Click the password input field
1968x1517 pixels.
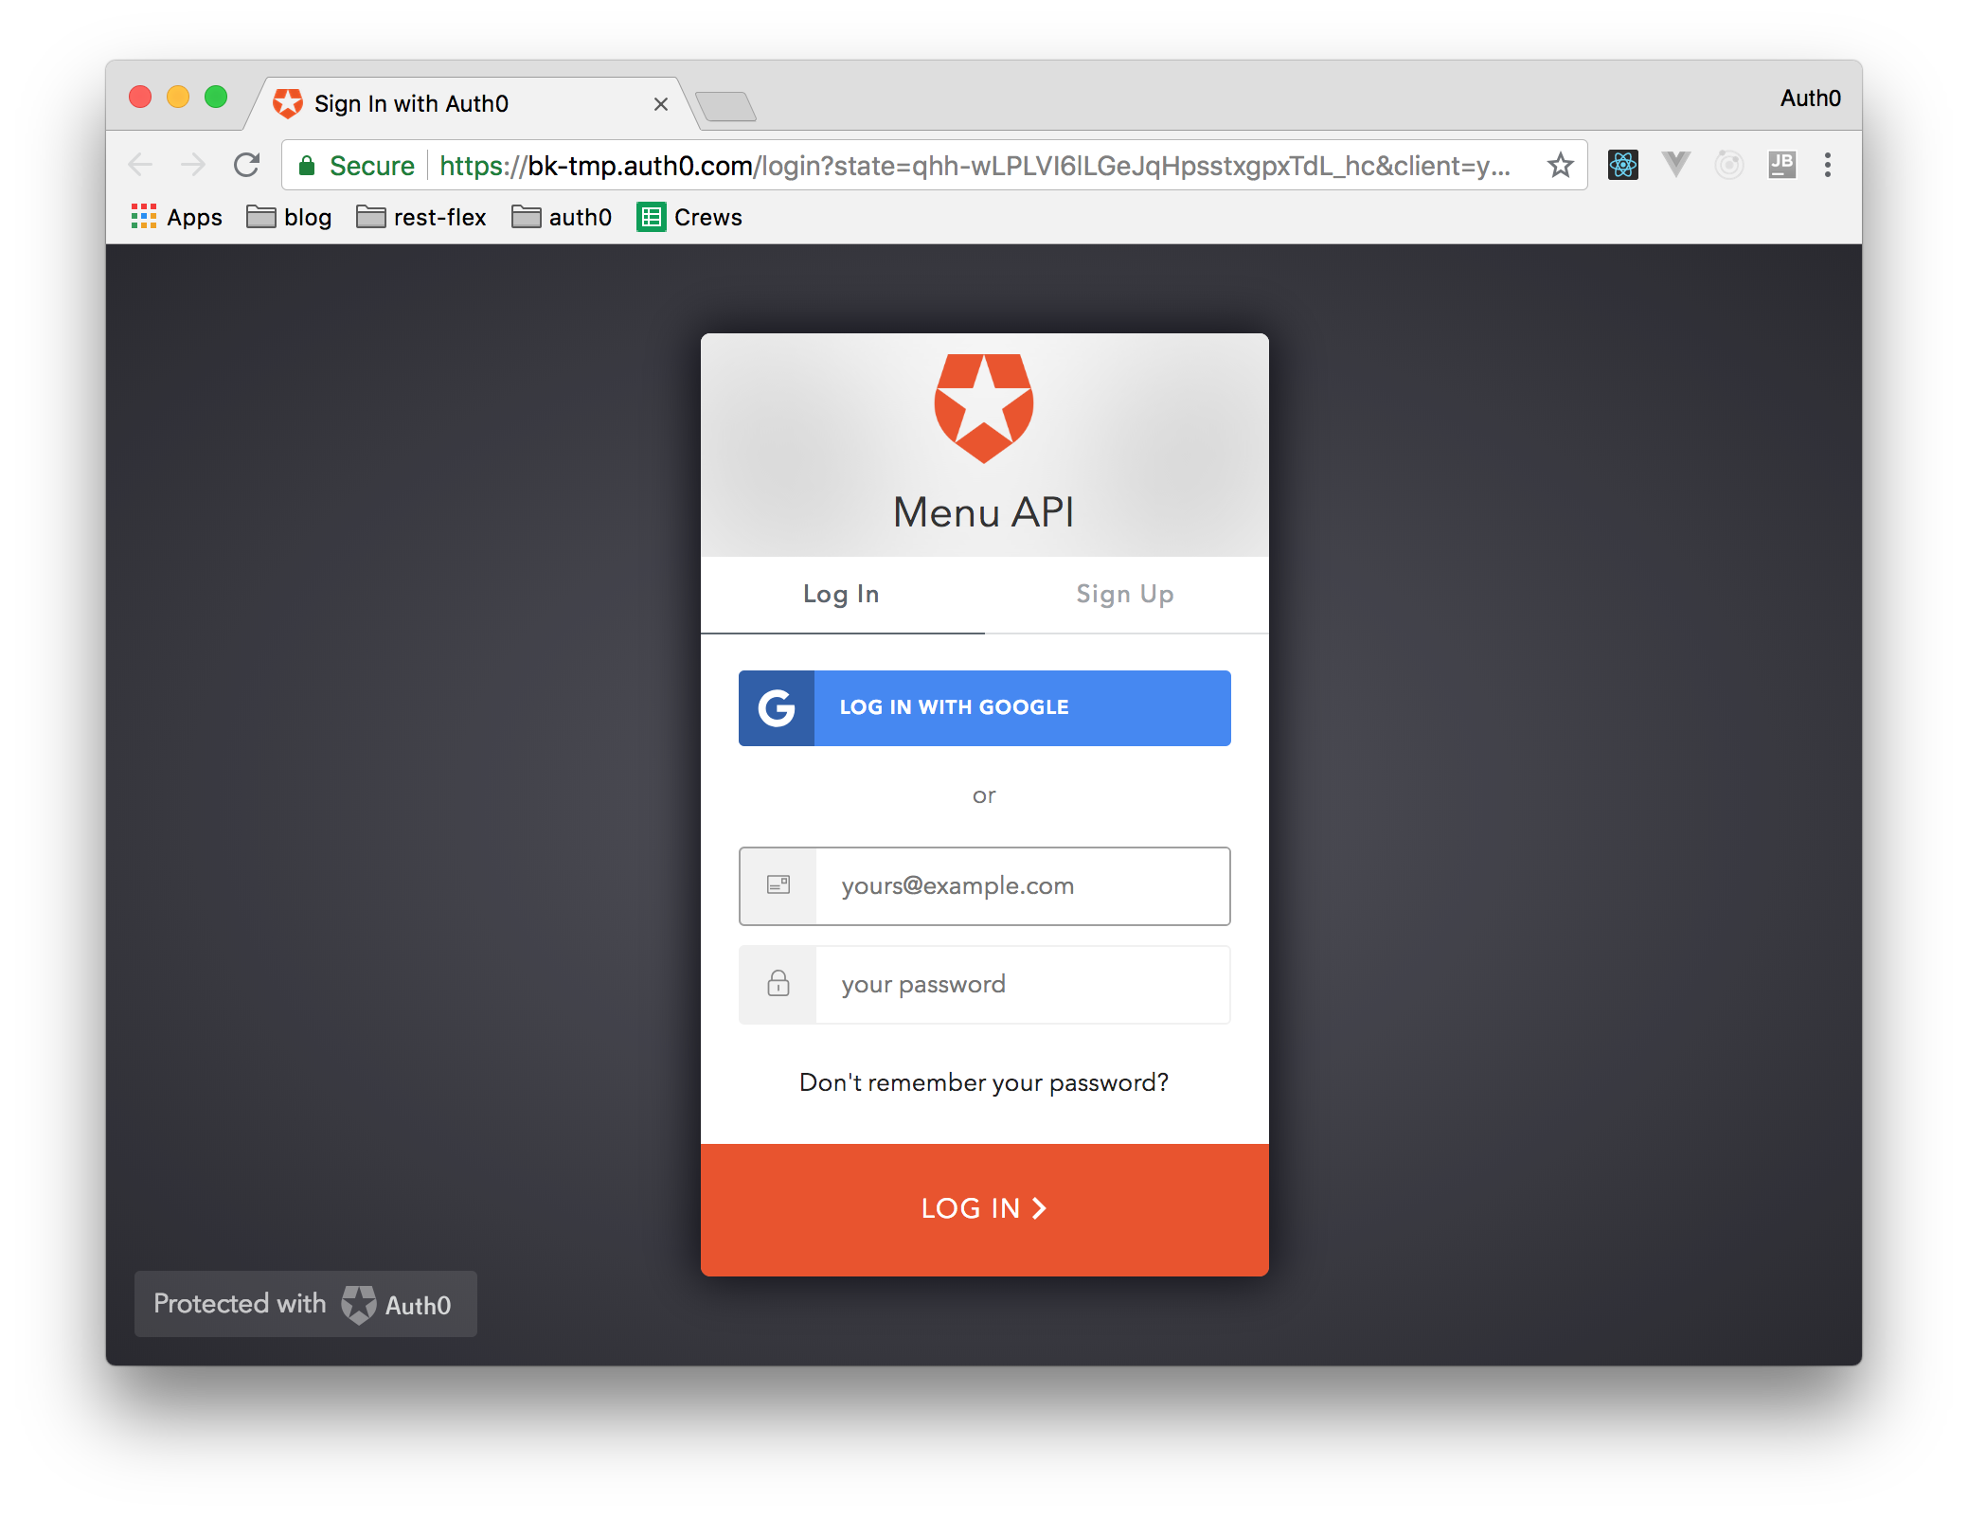[x=981, y=983]
